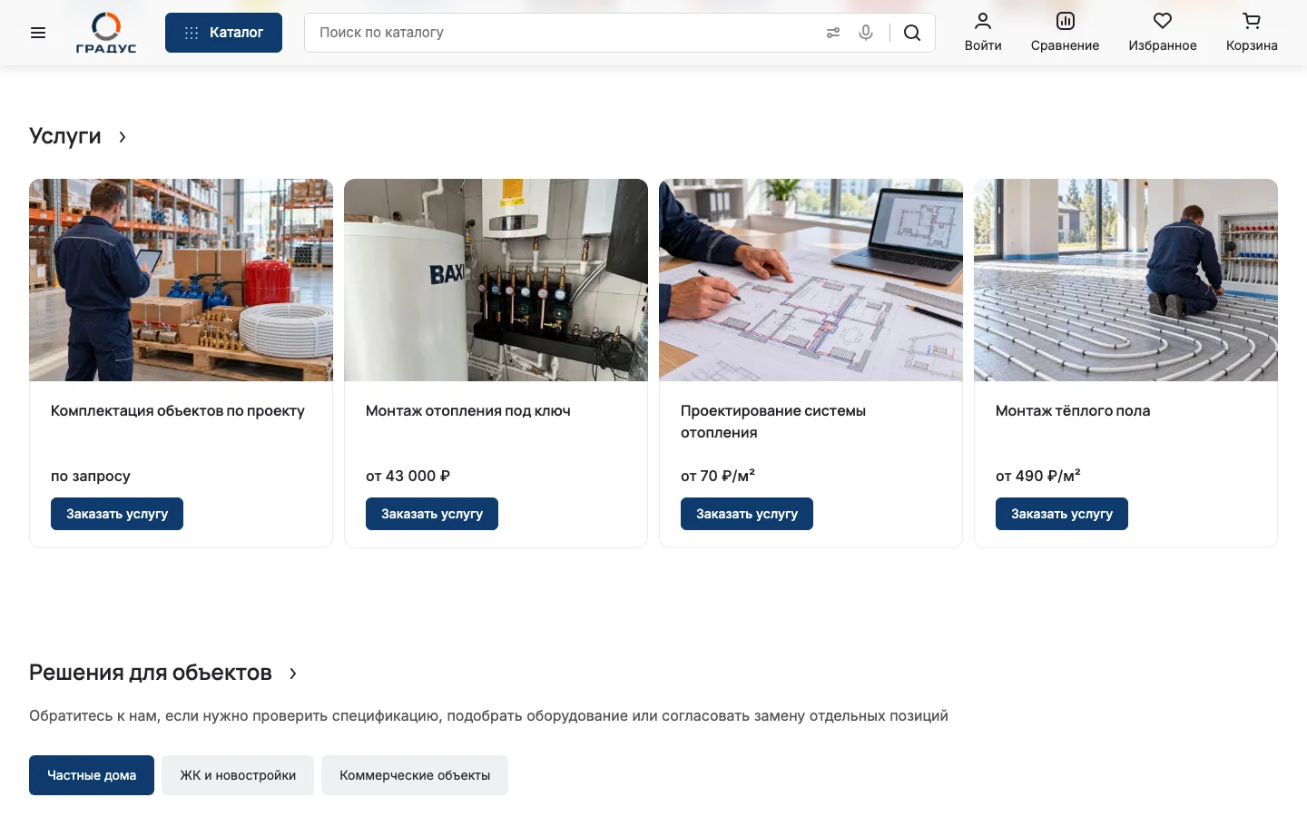The image size is (1307, 817).
Task: Switch to Коммерческие объекты tab
Action: click(415, 775)
